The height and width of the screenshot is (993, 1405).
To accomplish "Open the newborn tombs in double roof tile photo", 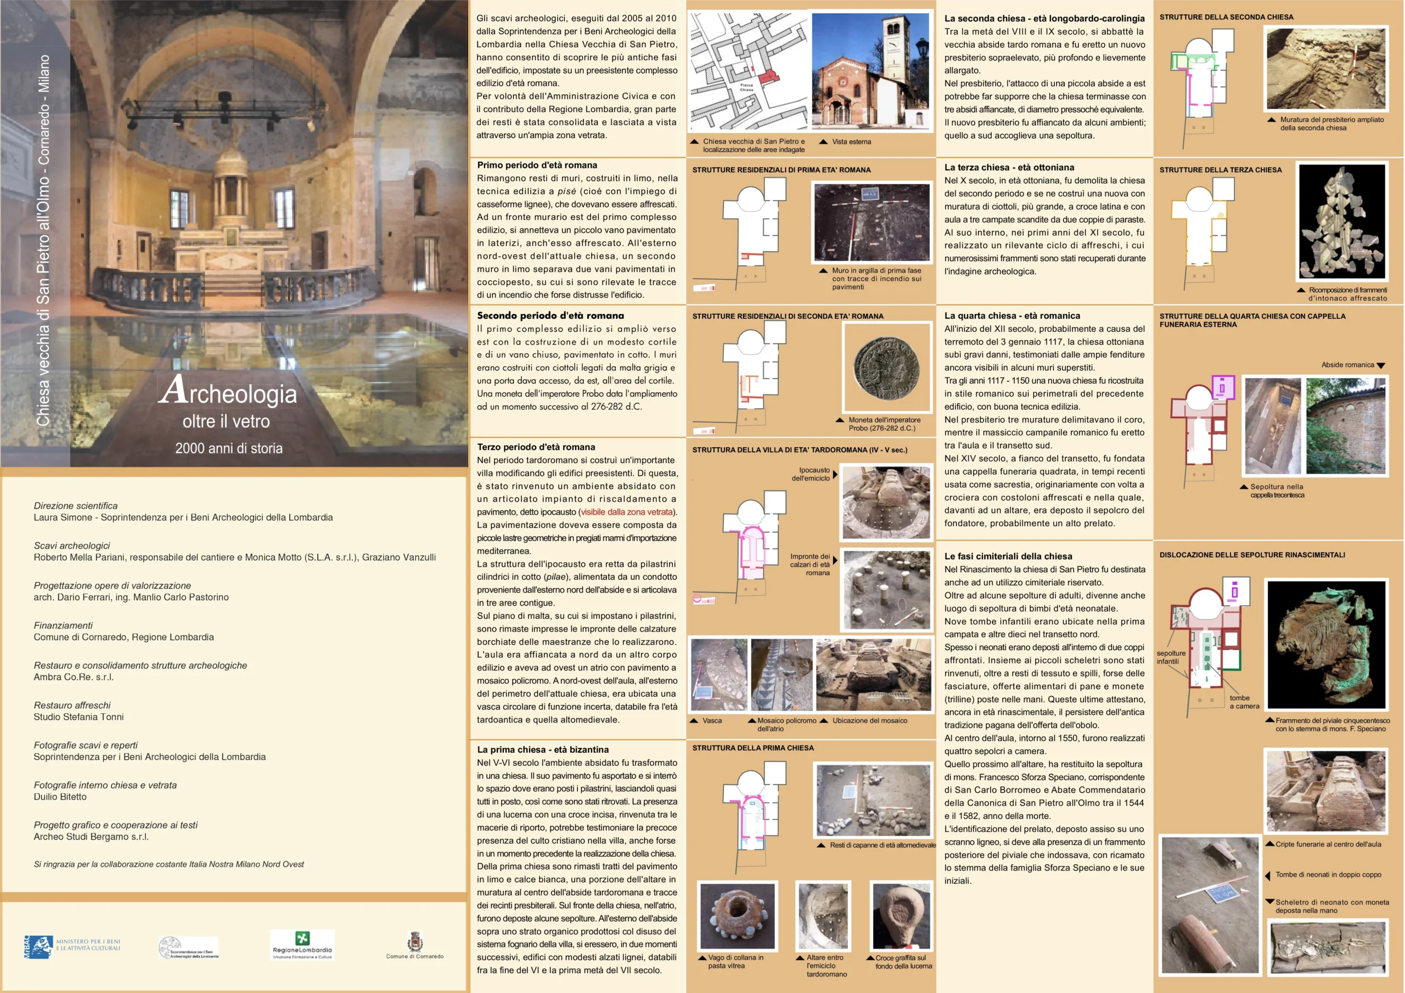I will [x=1210, y=905].
